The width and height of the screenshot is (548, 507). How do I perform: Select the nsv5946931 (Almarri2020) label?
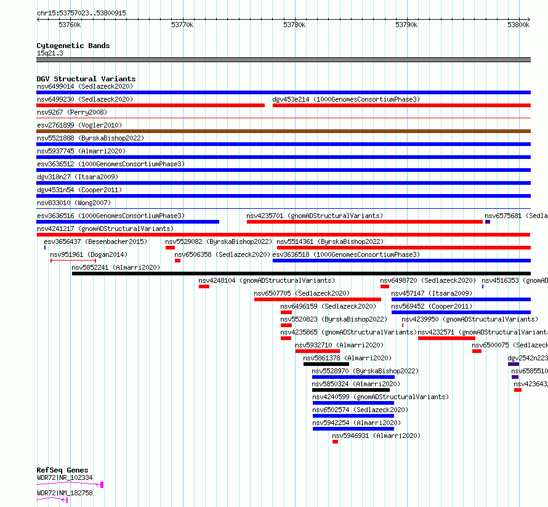376,436
